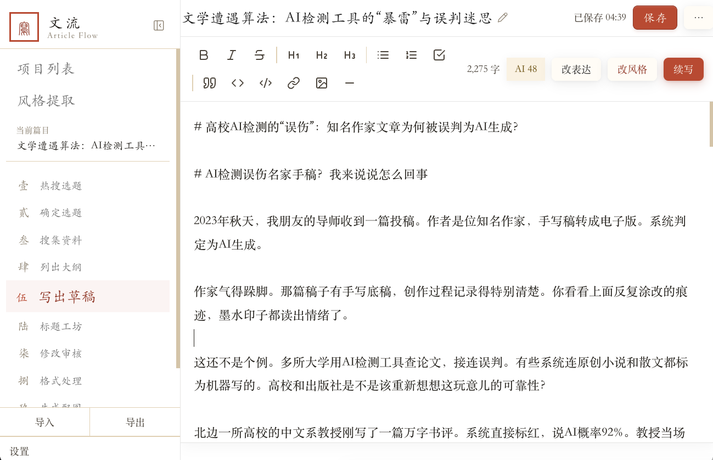Set heading level H1
713x460 pixels.
[x=294, y=55]
